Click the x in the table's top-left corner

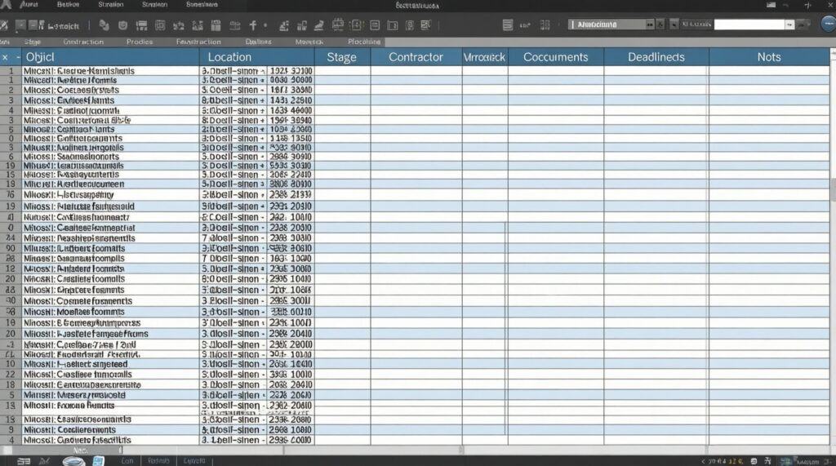5,57
